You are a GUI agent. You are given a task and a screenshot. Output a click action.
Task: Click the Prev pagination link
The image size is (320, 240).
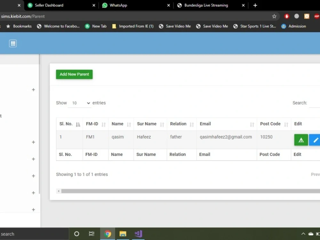[x=315, y=174]
